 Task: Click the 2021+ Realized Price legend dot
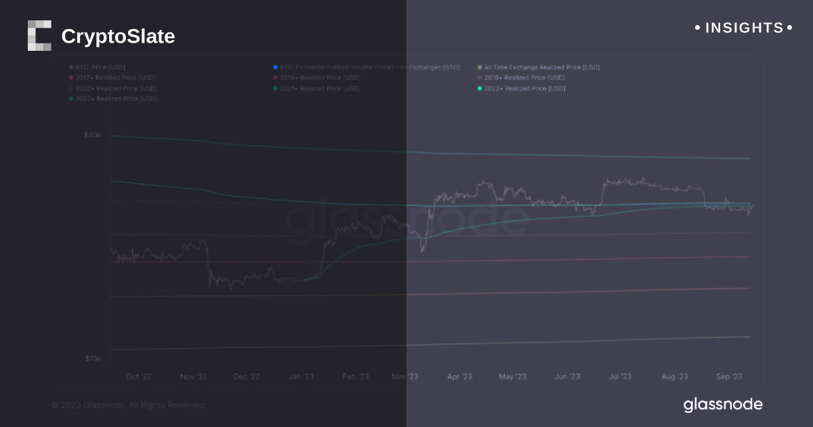pos(276,89)
